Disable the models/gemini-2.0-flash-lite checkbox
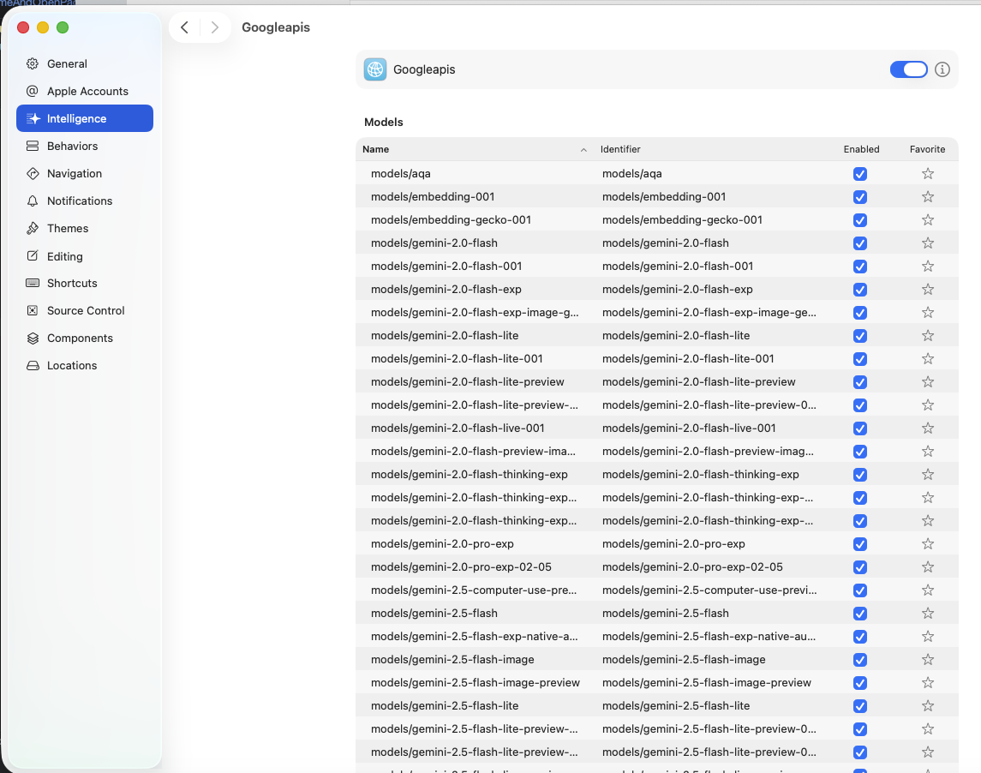This screenshot has width=981, height=773. 860,336
